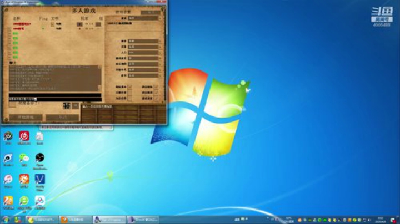400x224 pixels.
Task: Open the 胜利 victory condition dropdown
Action: pos(144,75)
